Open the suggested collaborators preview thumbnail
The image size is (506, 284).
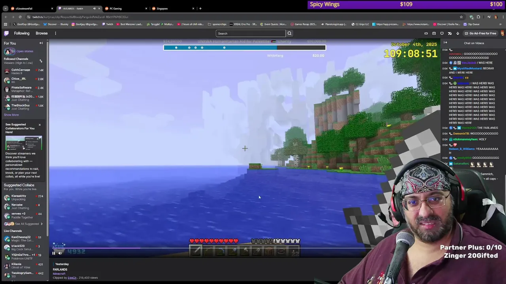tap(24, 143)
